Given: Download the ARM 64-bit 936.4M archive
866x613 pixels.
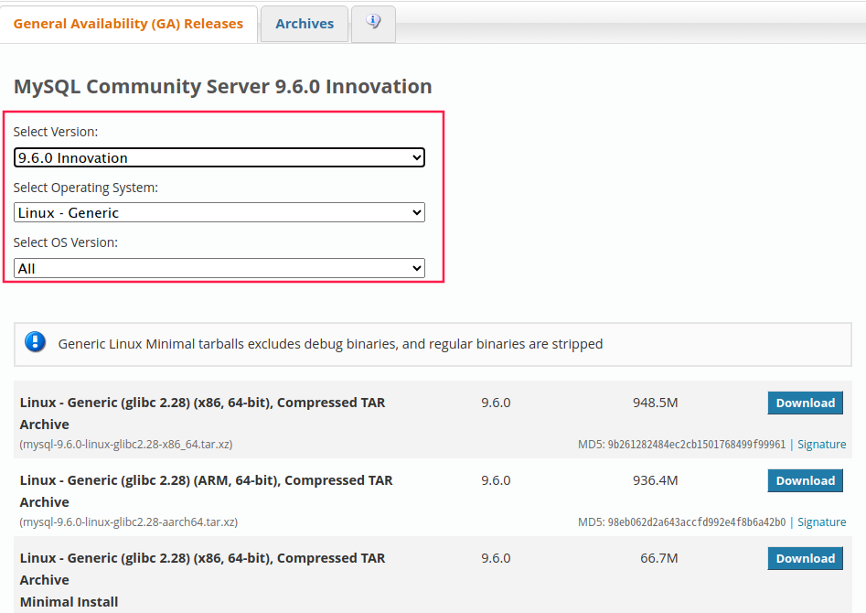Looking at the screenshot, I should click(x=806, y=481).
